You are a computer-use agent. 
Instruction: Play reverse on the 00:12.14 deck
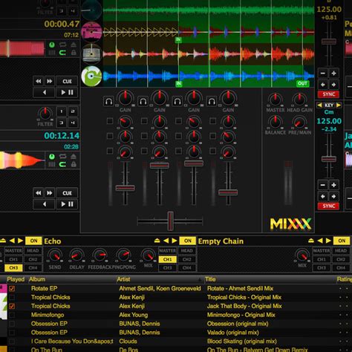pos(45,204)
